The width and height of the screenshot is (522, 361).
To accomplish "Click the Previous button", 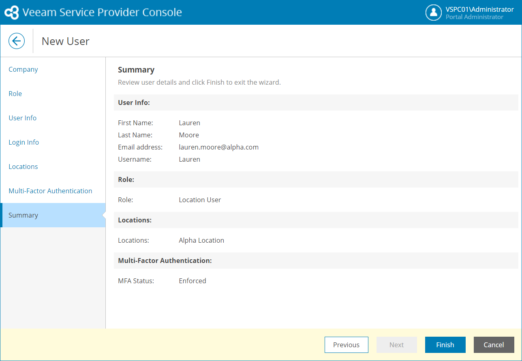I will (346, 345).
